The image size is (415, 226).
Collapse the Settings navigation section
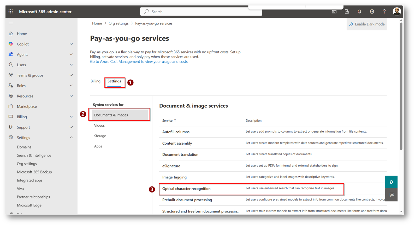pyautogui.click(x=71, y=138)
